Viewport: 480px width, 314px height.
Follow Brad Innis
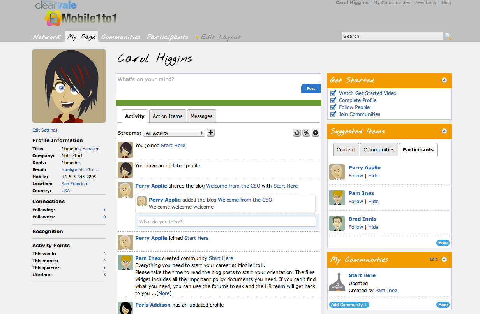pos(356,227)
